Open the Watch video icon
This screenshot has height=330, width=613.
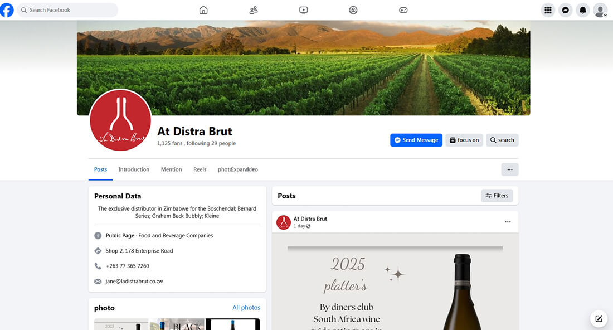point(303,9)
